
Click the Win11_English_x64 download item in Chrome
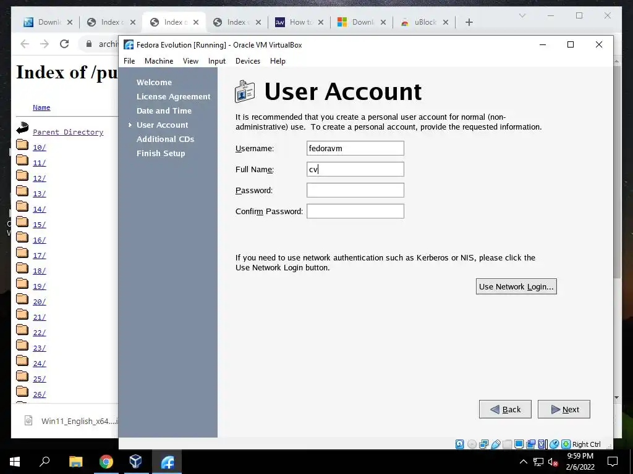(70, 421)
